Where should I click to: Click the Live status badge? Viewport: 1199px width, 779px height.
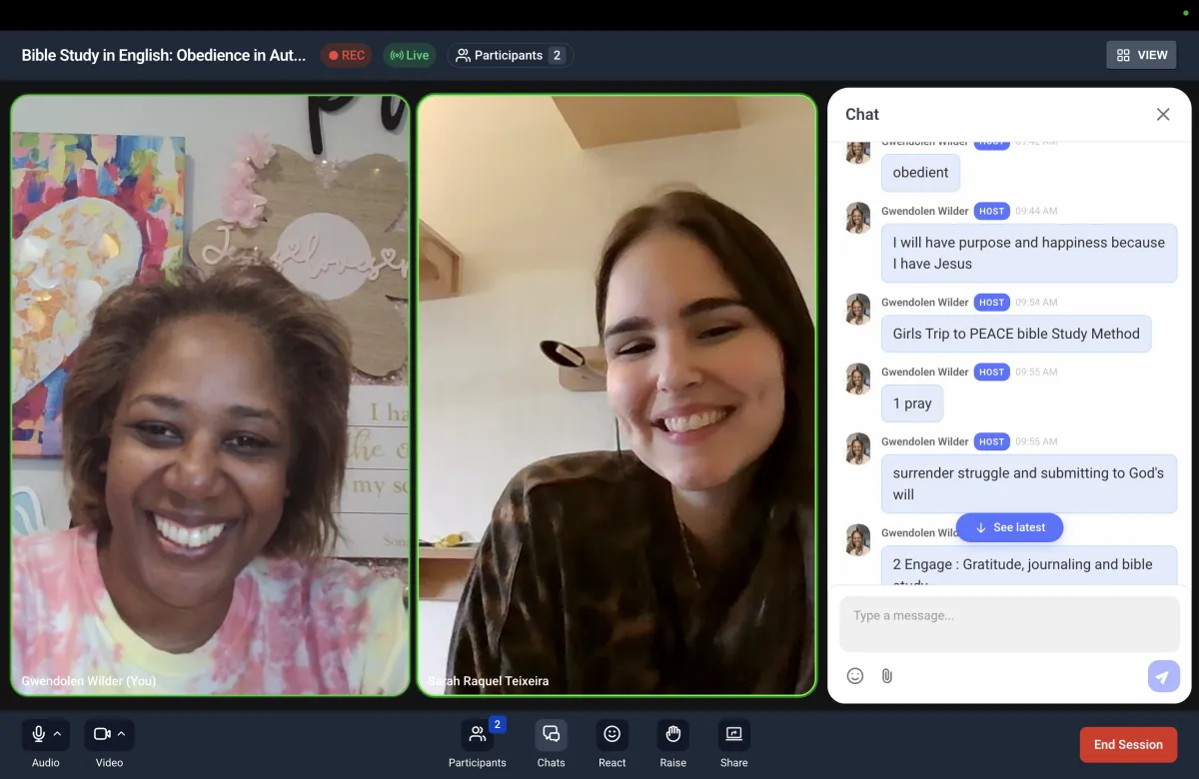tap(410, 56)
